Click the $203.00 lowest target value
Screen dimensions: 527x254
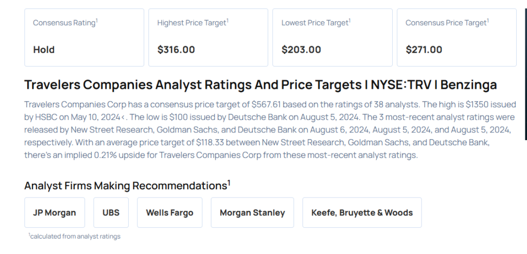pyautogui.click(x=301, y=50)
